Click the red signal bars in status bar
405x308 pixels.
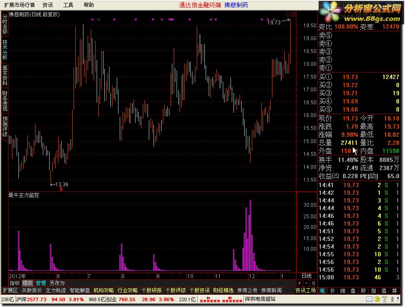(221, 299)
